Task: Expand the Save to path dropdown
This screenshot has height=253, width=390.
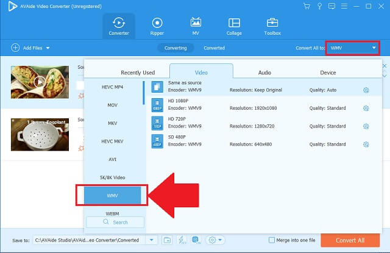Action: click(x=151, y=240)
